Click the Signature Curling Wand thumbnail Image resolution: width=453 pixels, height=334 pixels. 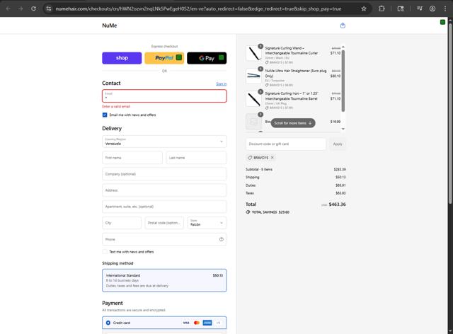(x=253, y=53)
